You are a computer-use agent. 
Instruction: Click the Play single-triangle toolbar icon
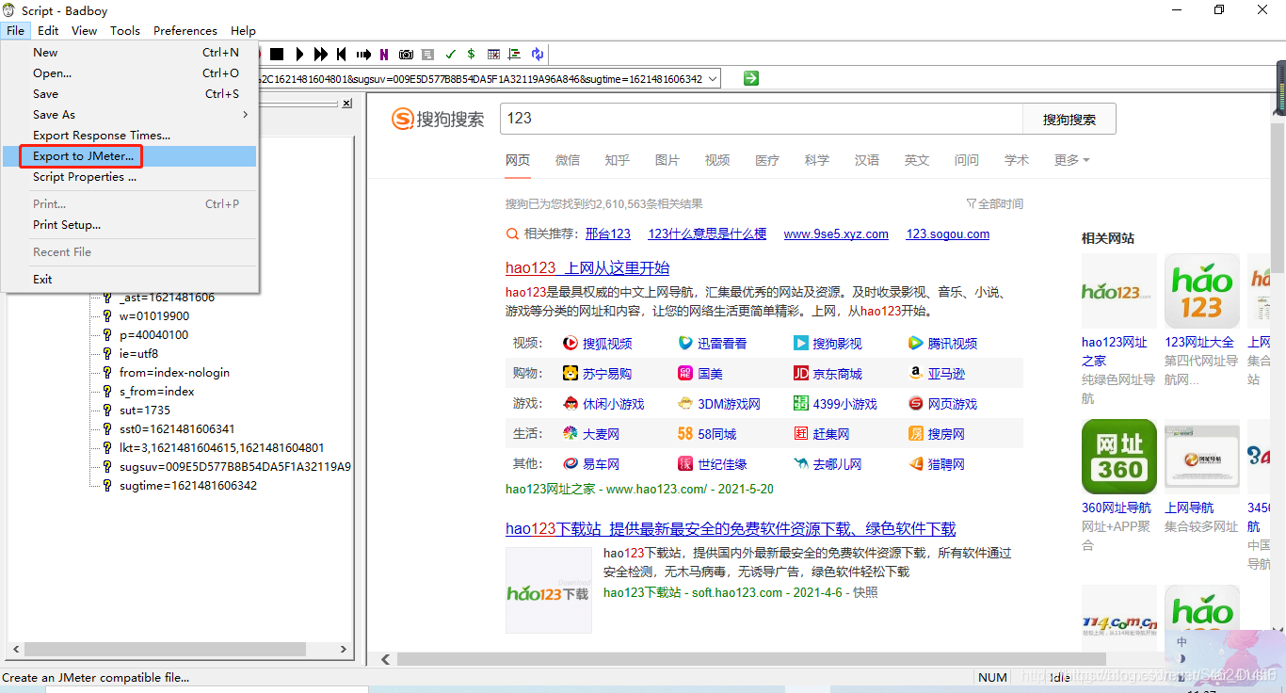click(299, 55)
